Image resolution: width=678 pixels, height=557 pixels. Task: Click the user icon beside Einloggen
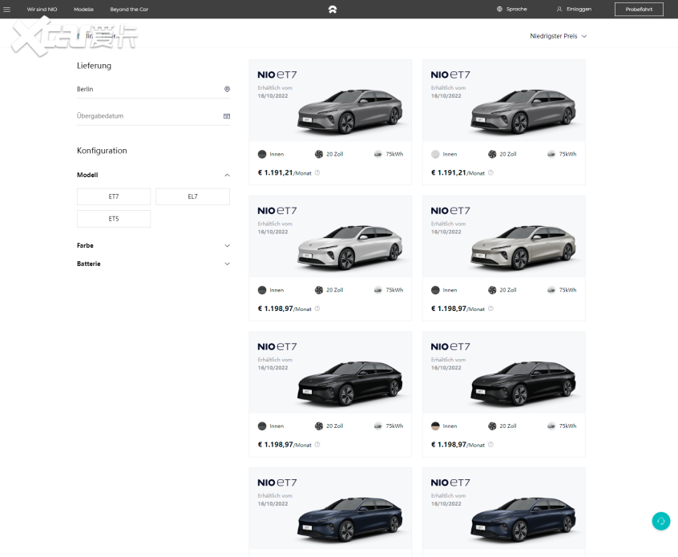559,9
